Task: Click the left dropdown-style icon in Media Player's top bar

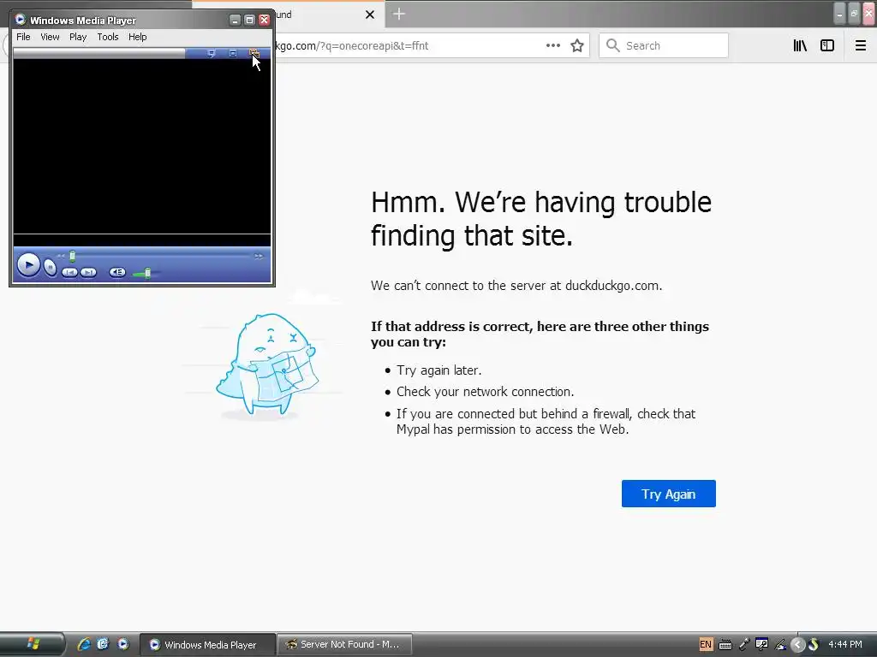Action: (x=211, y=53)
